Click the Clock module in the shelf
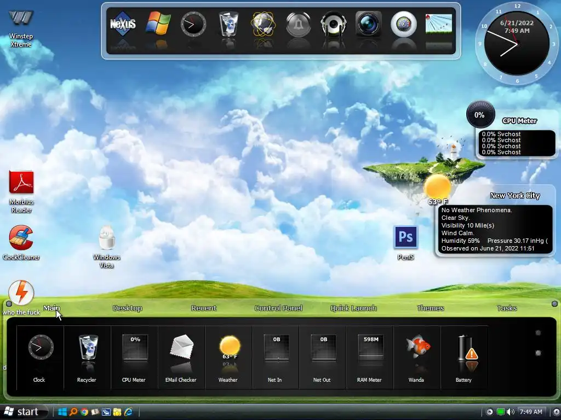Image resolution: width=561 pixels, height=420 pixels. 40,357
